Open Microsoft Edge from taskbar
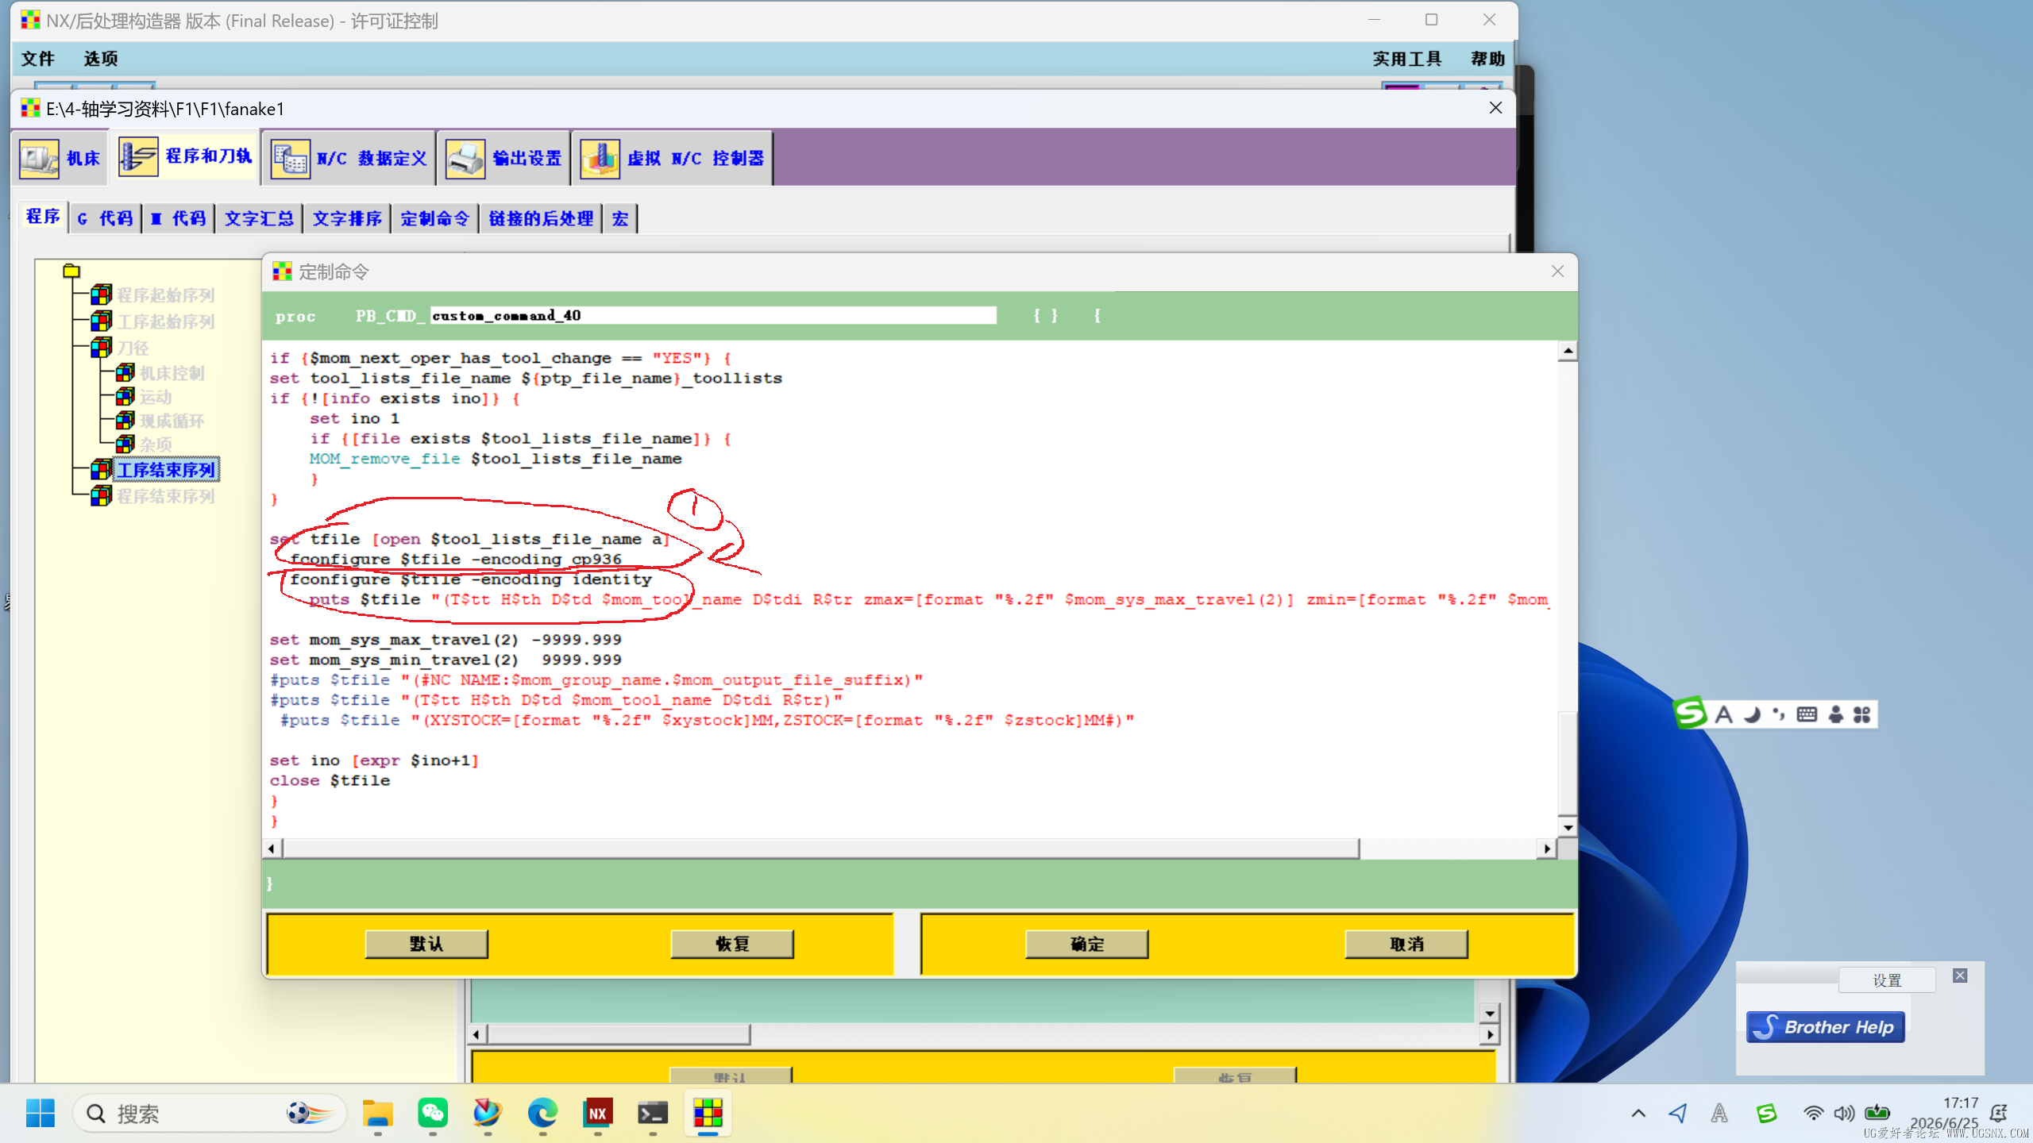Viewport: 2033px width, 1143px height. 543,1114
